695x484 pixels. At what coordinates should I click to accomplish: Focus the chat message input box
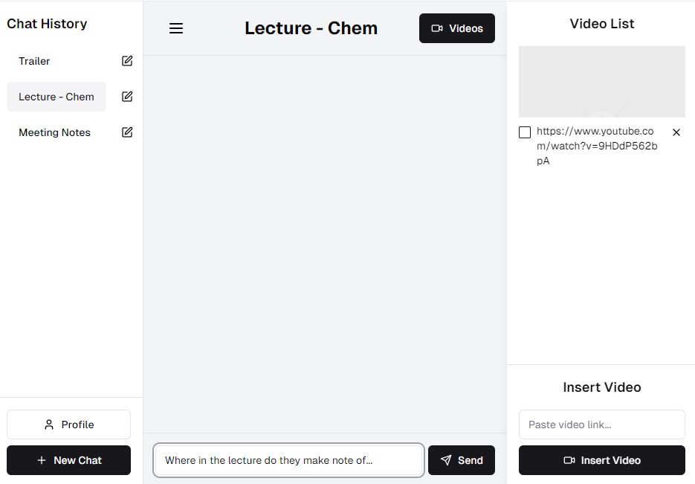point(288,460)
